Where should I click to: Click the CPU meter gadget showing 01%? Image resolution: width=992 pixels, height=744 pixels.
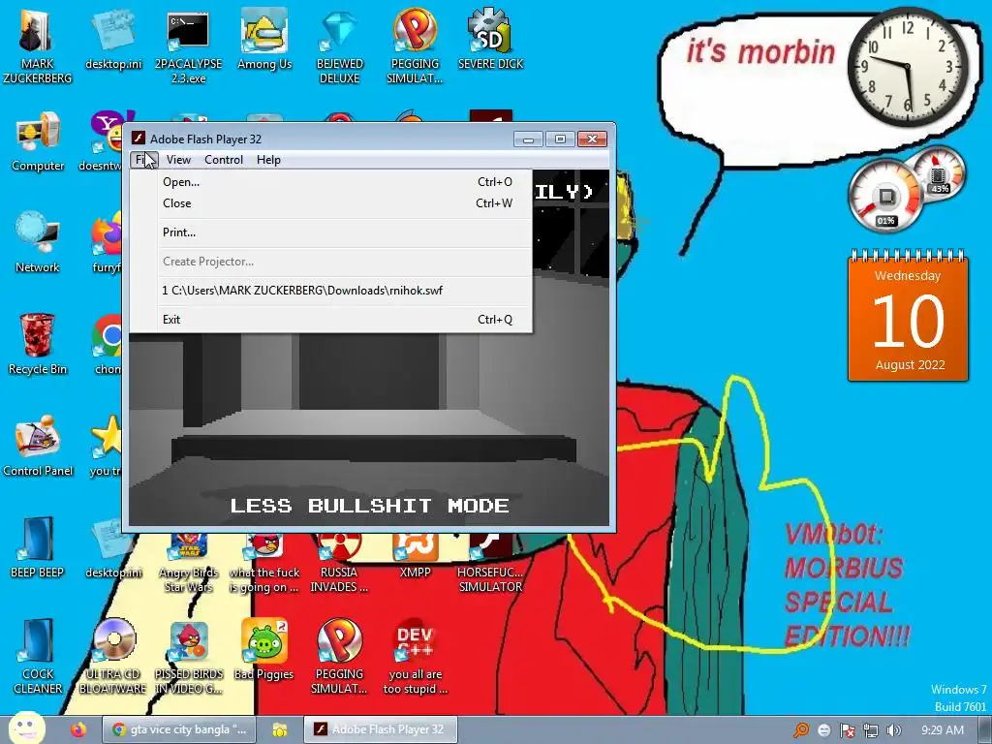tap(885, 196)
